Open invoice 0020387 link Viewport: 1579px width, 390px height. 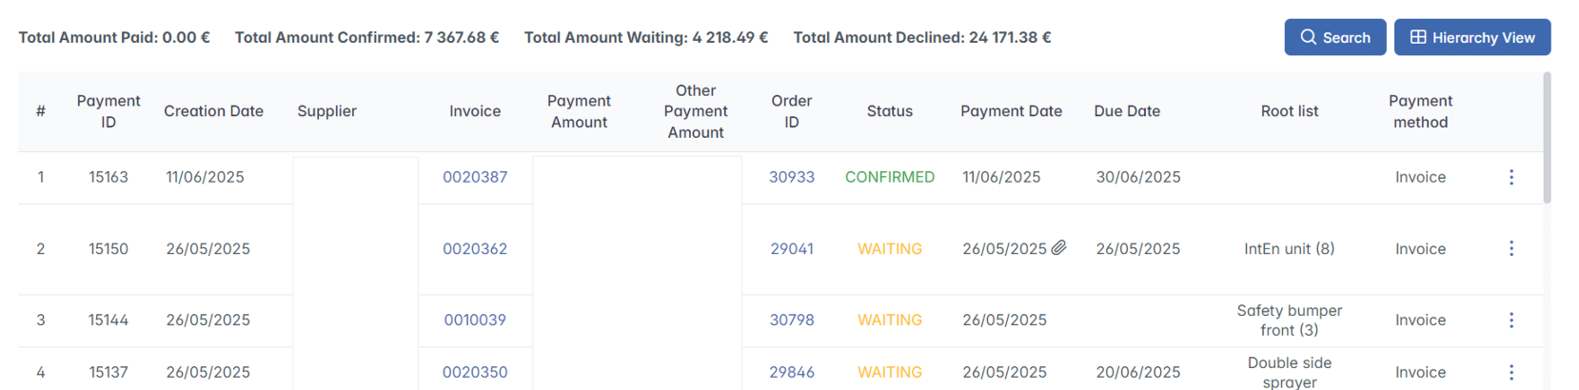tap(475, 177)
